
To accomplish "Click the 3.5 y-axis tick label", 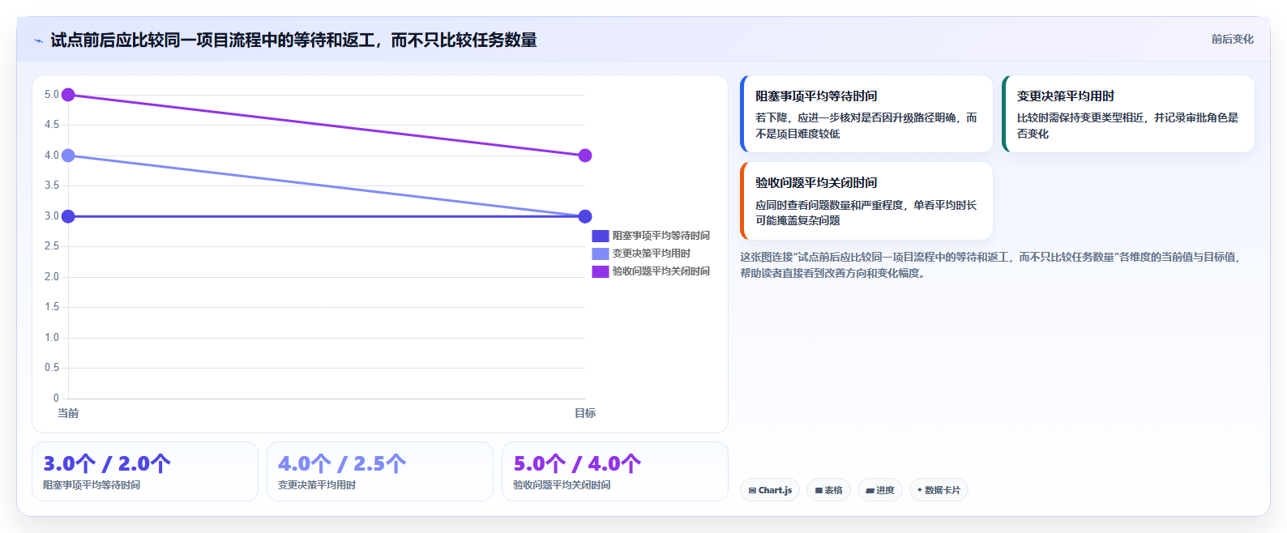I will (x=52, y=185).
